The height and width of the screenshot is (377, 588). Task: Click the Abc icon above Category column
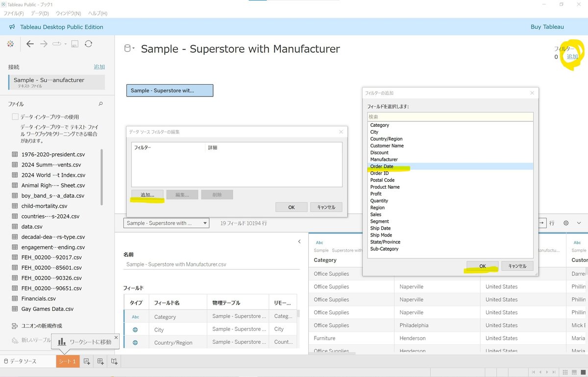pos(319,242)
